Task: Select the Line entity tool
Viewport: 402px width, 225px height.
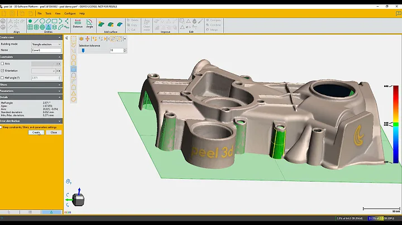Action: pyautogui.click(x=36, y=21)
